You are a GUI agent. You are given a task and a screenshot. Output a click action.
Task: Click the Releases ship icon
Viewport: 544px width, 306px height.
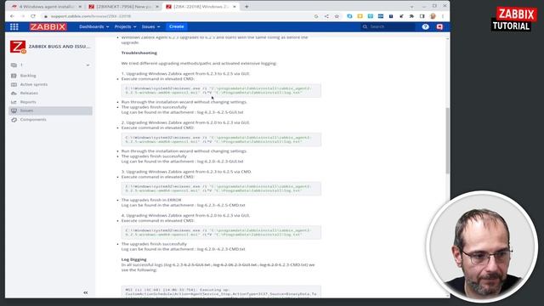[14, 93]
